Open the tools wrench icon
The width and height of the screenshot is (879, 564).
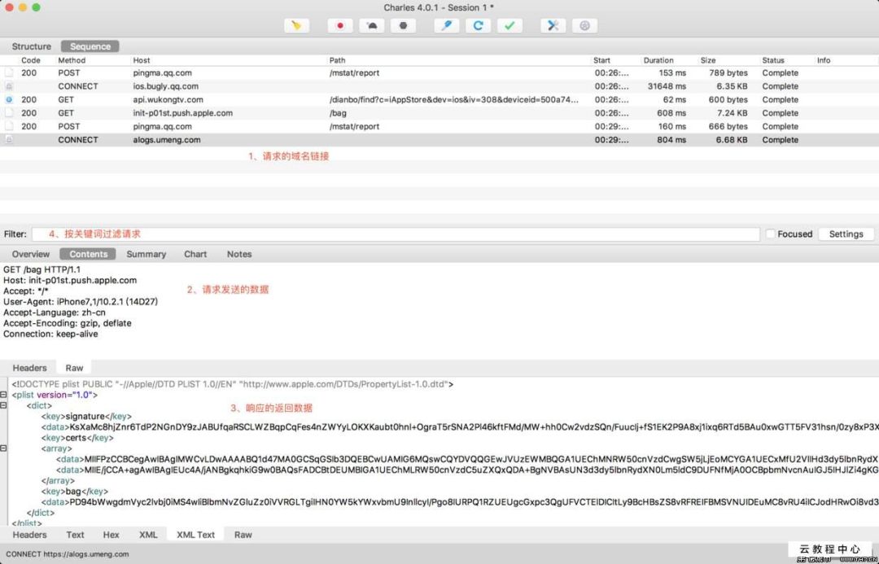point(553,26)
